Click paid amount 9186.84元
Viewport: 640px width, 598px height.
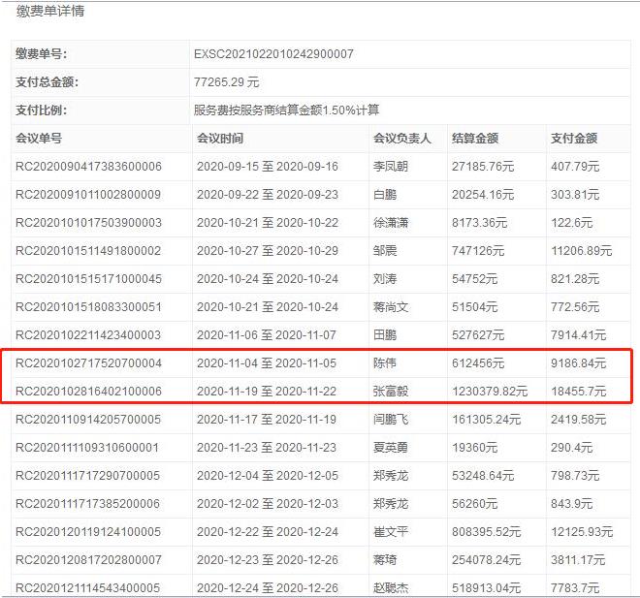[578, 363]
